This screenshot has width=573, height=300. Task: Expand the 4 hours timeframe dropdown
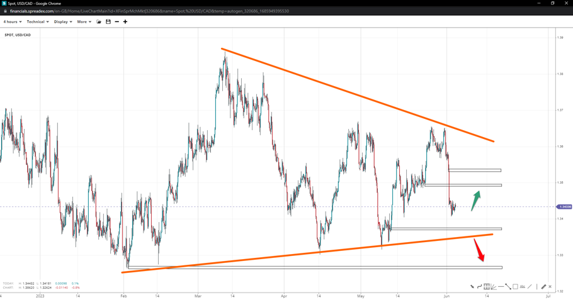point(13,22)
